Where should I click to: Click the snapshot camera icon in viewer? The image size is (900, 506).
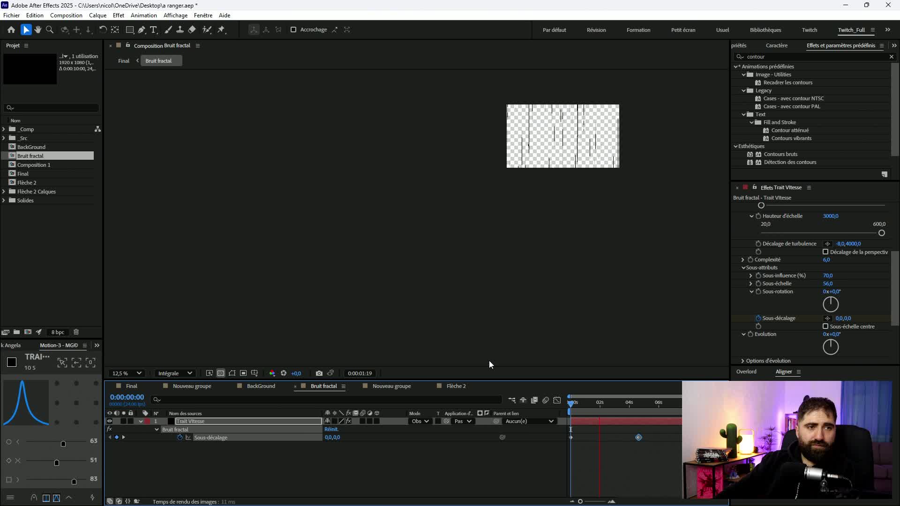[319, 373]
